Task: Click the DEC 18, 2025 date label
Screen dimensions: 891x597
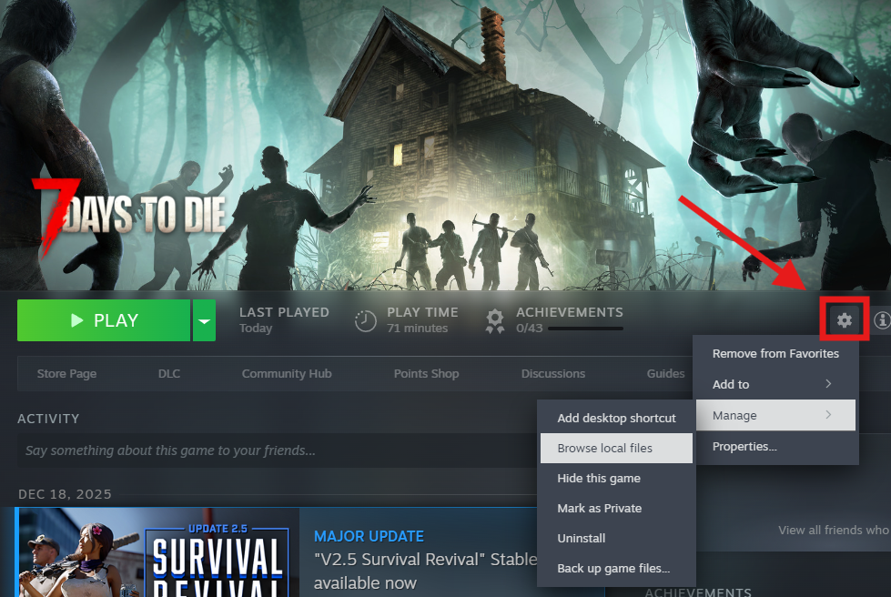Action: pos(65,494)
